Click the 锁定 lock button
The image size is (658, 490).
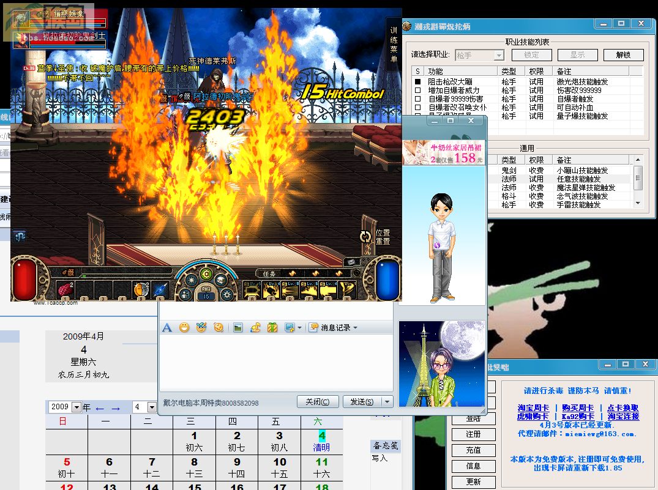coord(531,55)
